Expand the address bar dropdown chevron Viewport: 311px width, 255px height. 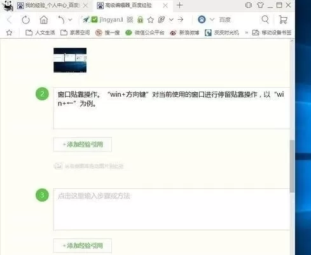[171, 20]
